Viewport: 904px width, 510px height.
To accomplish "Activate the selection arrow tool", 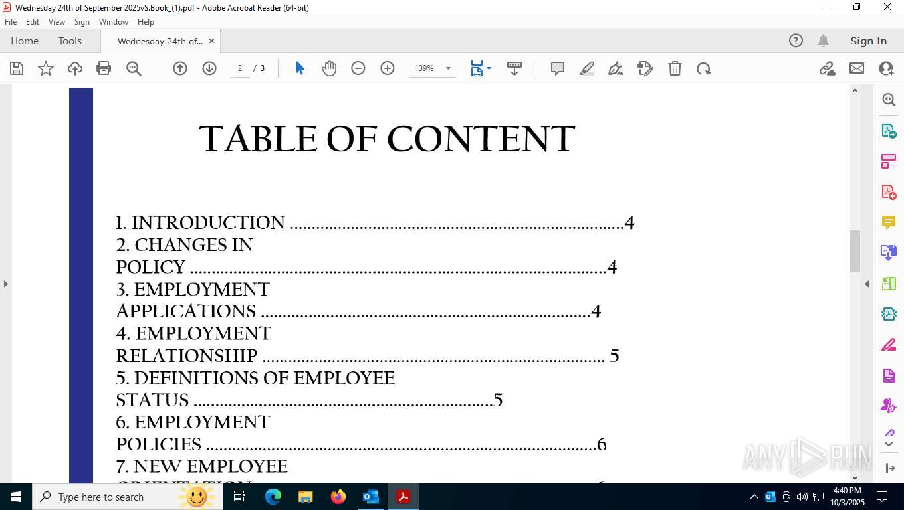I will 300,68.
